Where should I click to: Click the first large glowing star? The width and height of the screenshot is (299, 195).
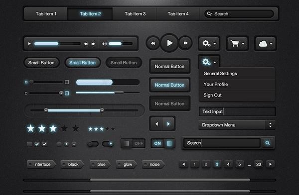31,128
